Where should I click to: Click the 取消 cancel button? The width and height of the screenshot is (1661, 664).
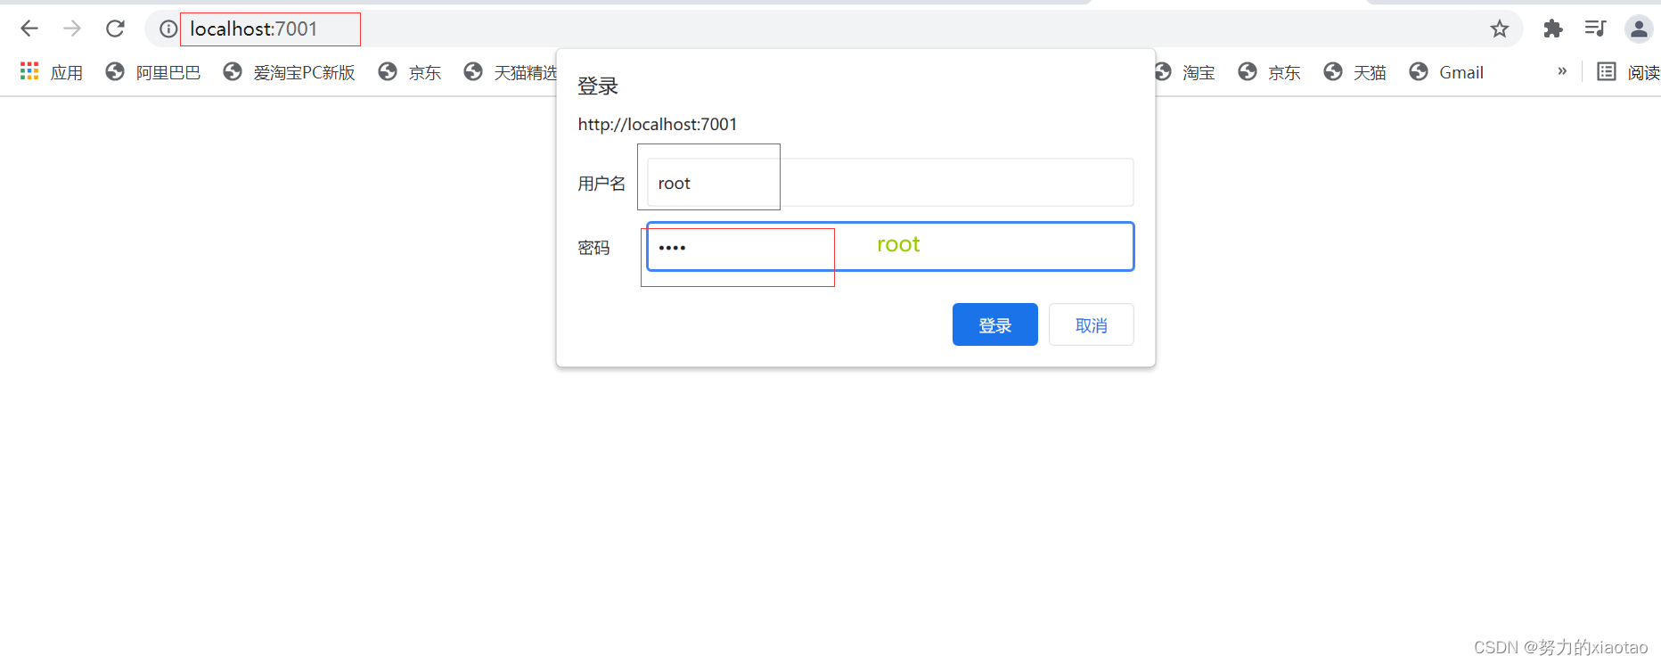[x=1092, y=324]
